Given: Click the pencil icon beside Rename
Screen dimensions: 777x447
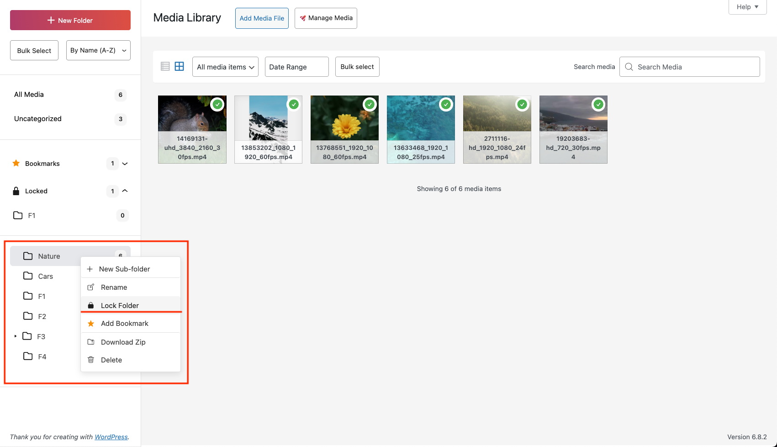Looking at the screenshot, I should [91, 287].
